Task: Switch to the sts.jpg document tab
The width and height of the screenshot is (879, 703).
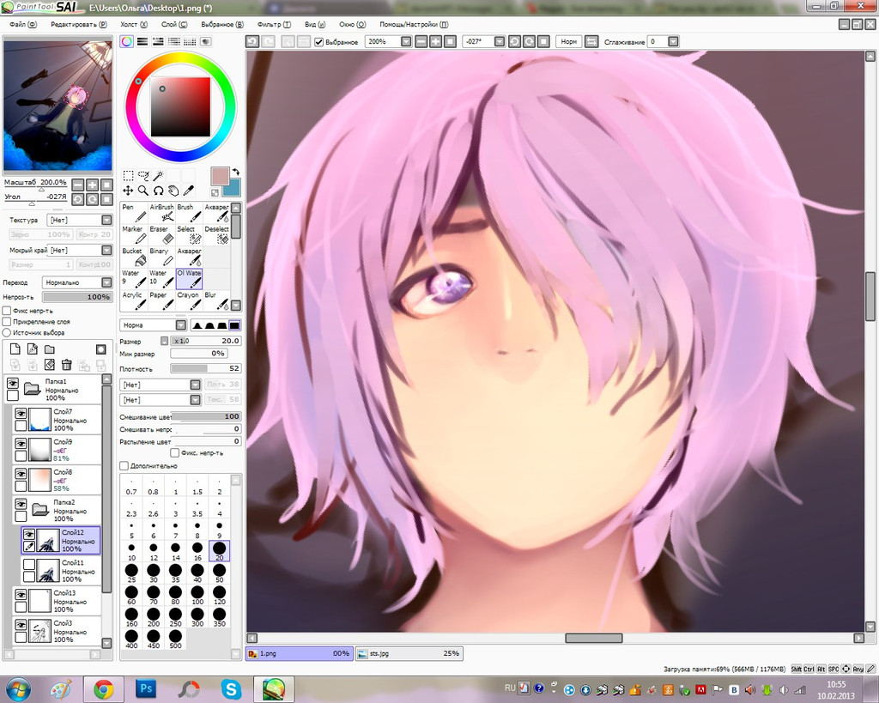Action: pos(409,654)
